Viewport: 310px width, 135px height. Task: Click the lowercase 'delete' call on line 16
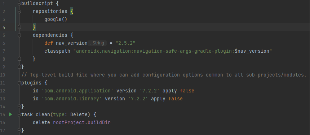point(41,122)
